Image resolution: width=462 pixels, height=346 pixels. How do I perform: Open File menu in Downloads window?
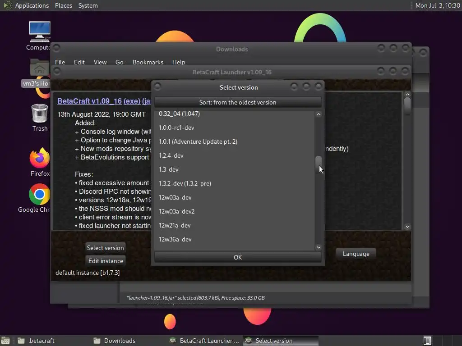[60, 62]
